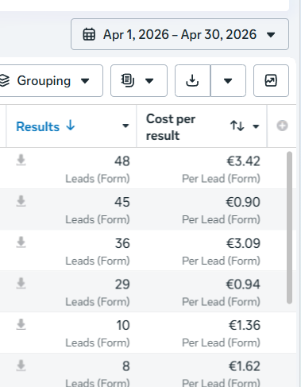
Task: Download leads for the 45 results row
Action: [21, 201]
